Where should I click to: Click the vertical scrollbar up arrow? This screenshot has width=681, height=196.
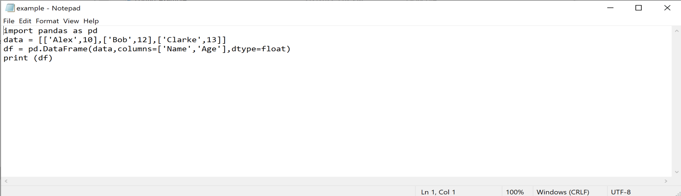pos(677,31)
